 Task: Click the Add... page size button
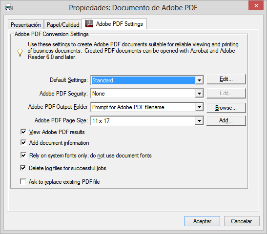226,120
